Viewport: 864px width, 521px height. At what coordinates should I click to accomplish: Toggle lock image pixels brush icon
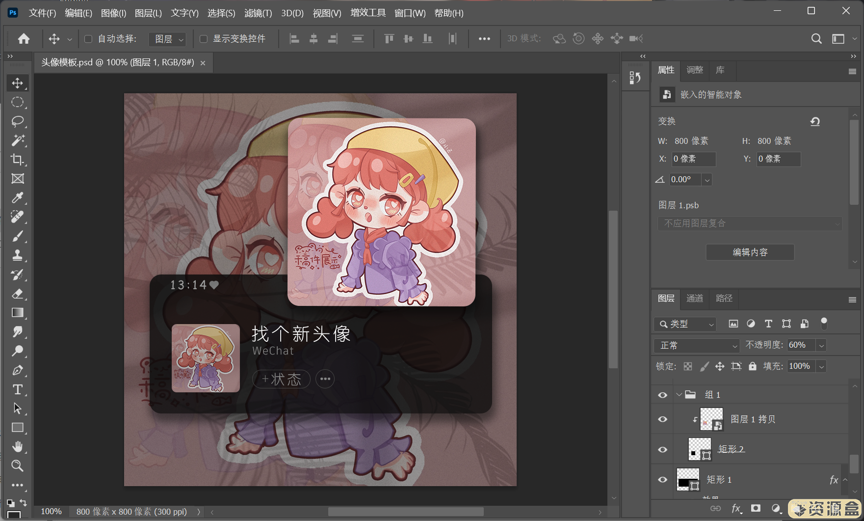click(704, 366)
